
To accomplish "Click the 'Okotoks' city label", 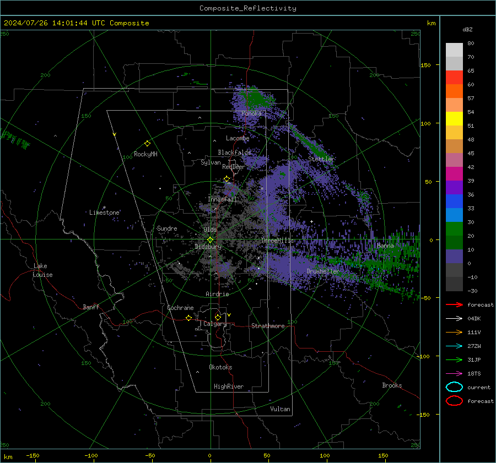I will click(x=220, y=367).
